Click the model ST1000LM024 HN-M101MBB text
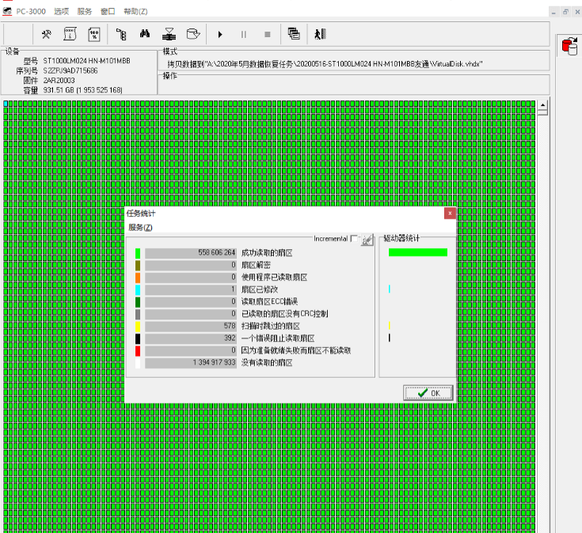The width and height of the screenshot is (582, 533). click(x=86, y=61)
